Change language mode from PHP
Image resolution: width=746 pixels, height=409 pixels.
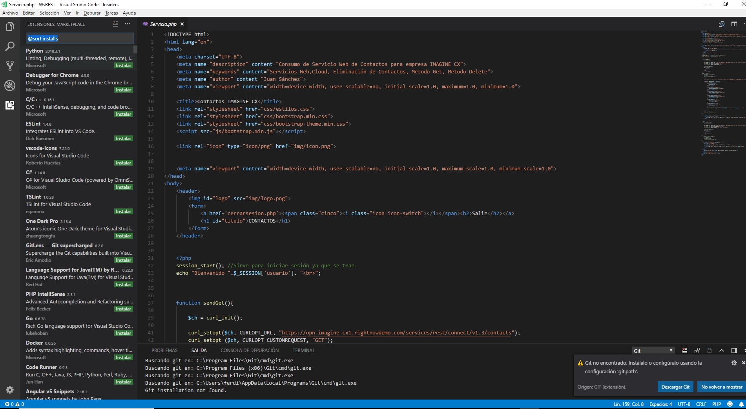tap(717, 404)
